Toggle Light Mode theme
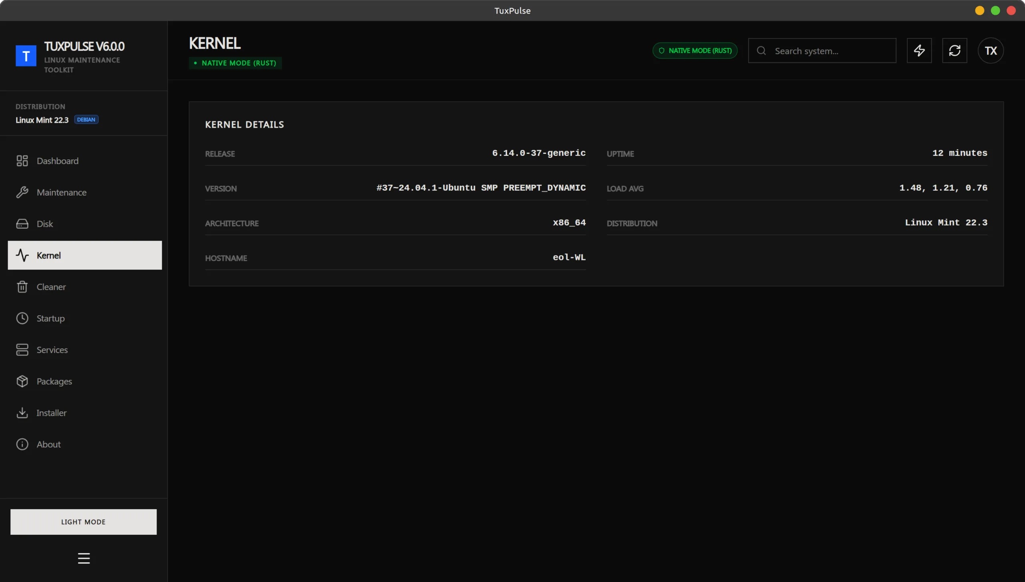 83,522
